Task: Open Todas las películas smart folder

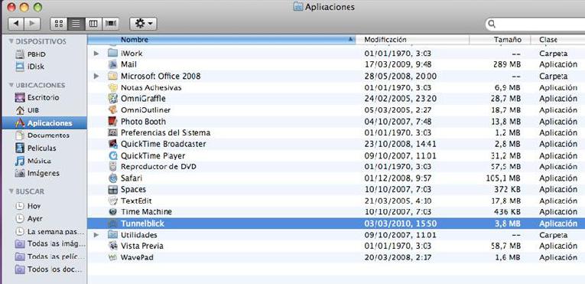Action: 50,256
